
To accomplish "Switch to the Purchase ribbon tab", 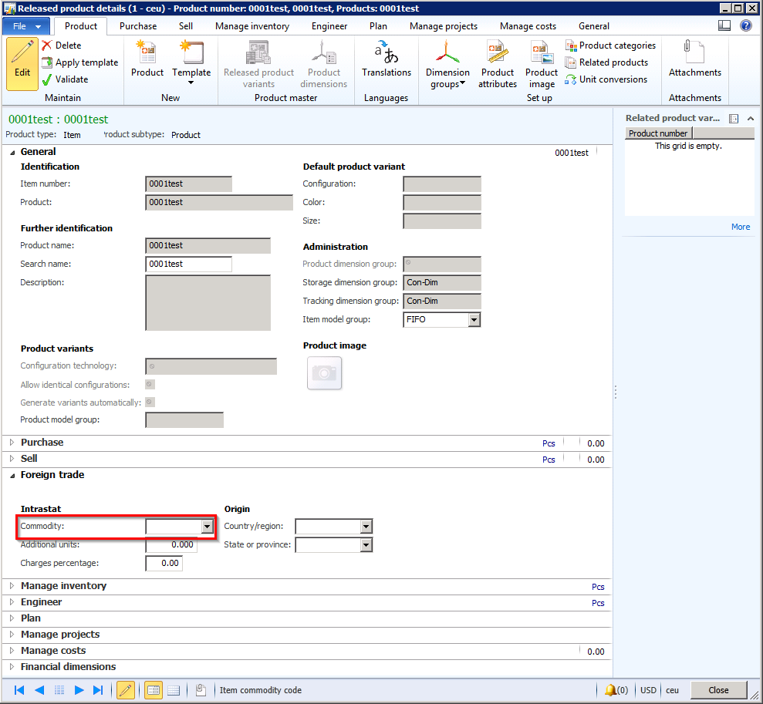I will coord(138,26).
